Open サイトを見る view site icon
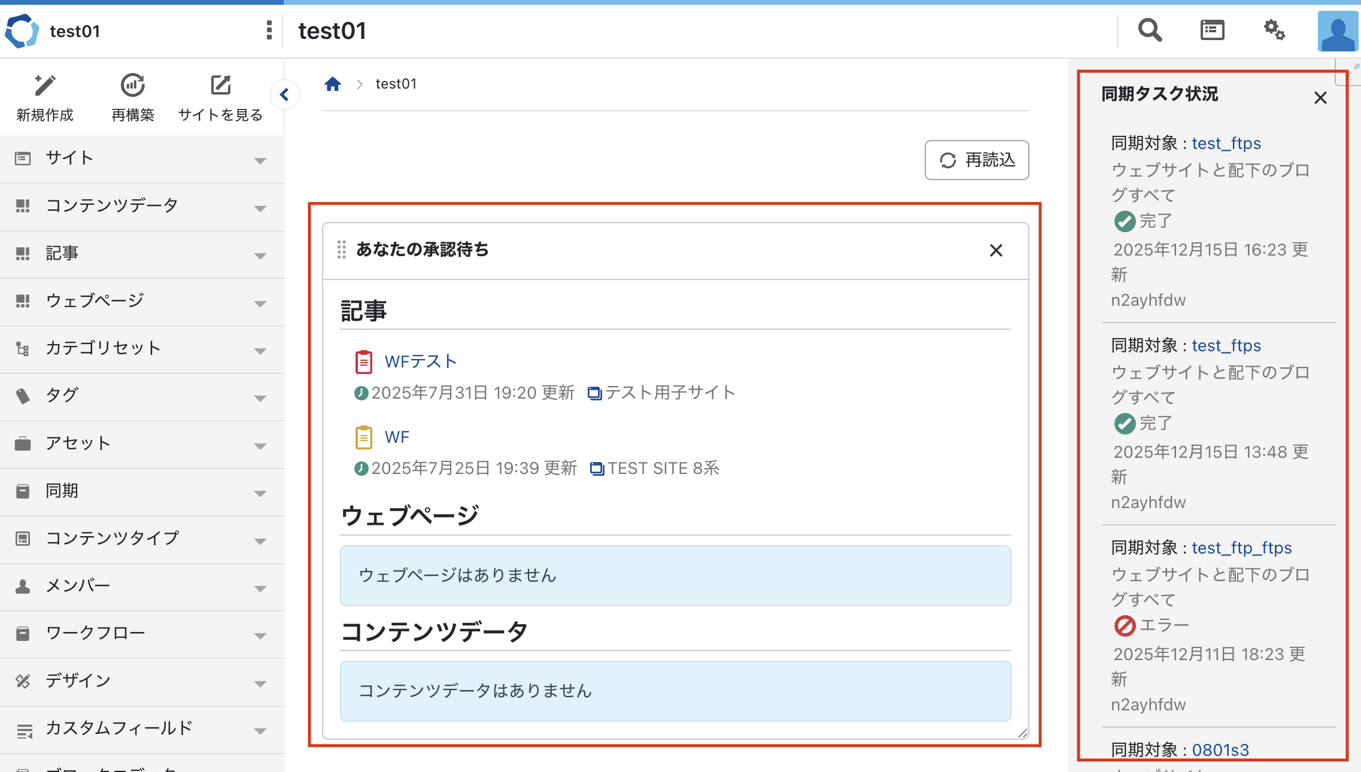This screenshot has width=1361, height=772. (220, 86)
